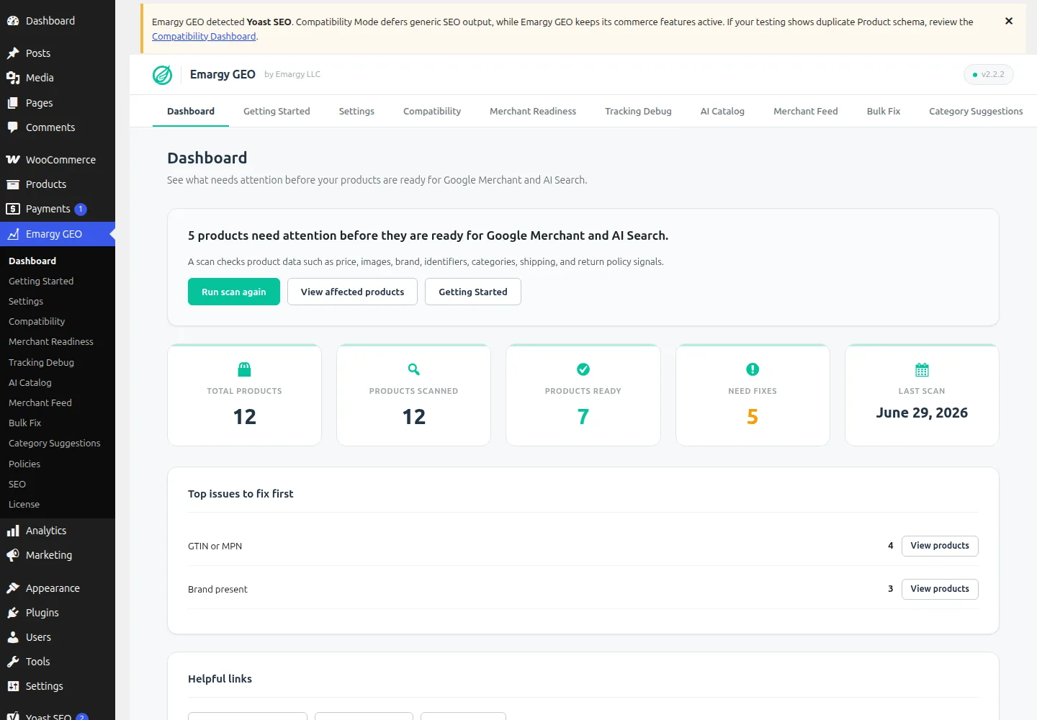Click the Products Scanned magnifier icon
1037x720 pixels.
click(x=414, y=369)
